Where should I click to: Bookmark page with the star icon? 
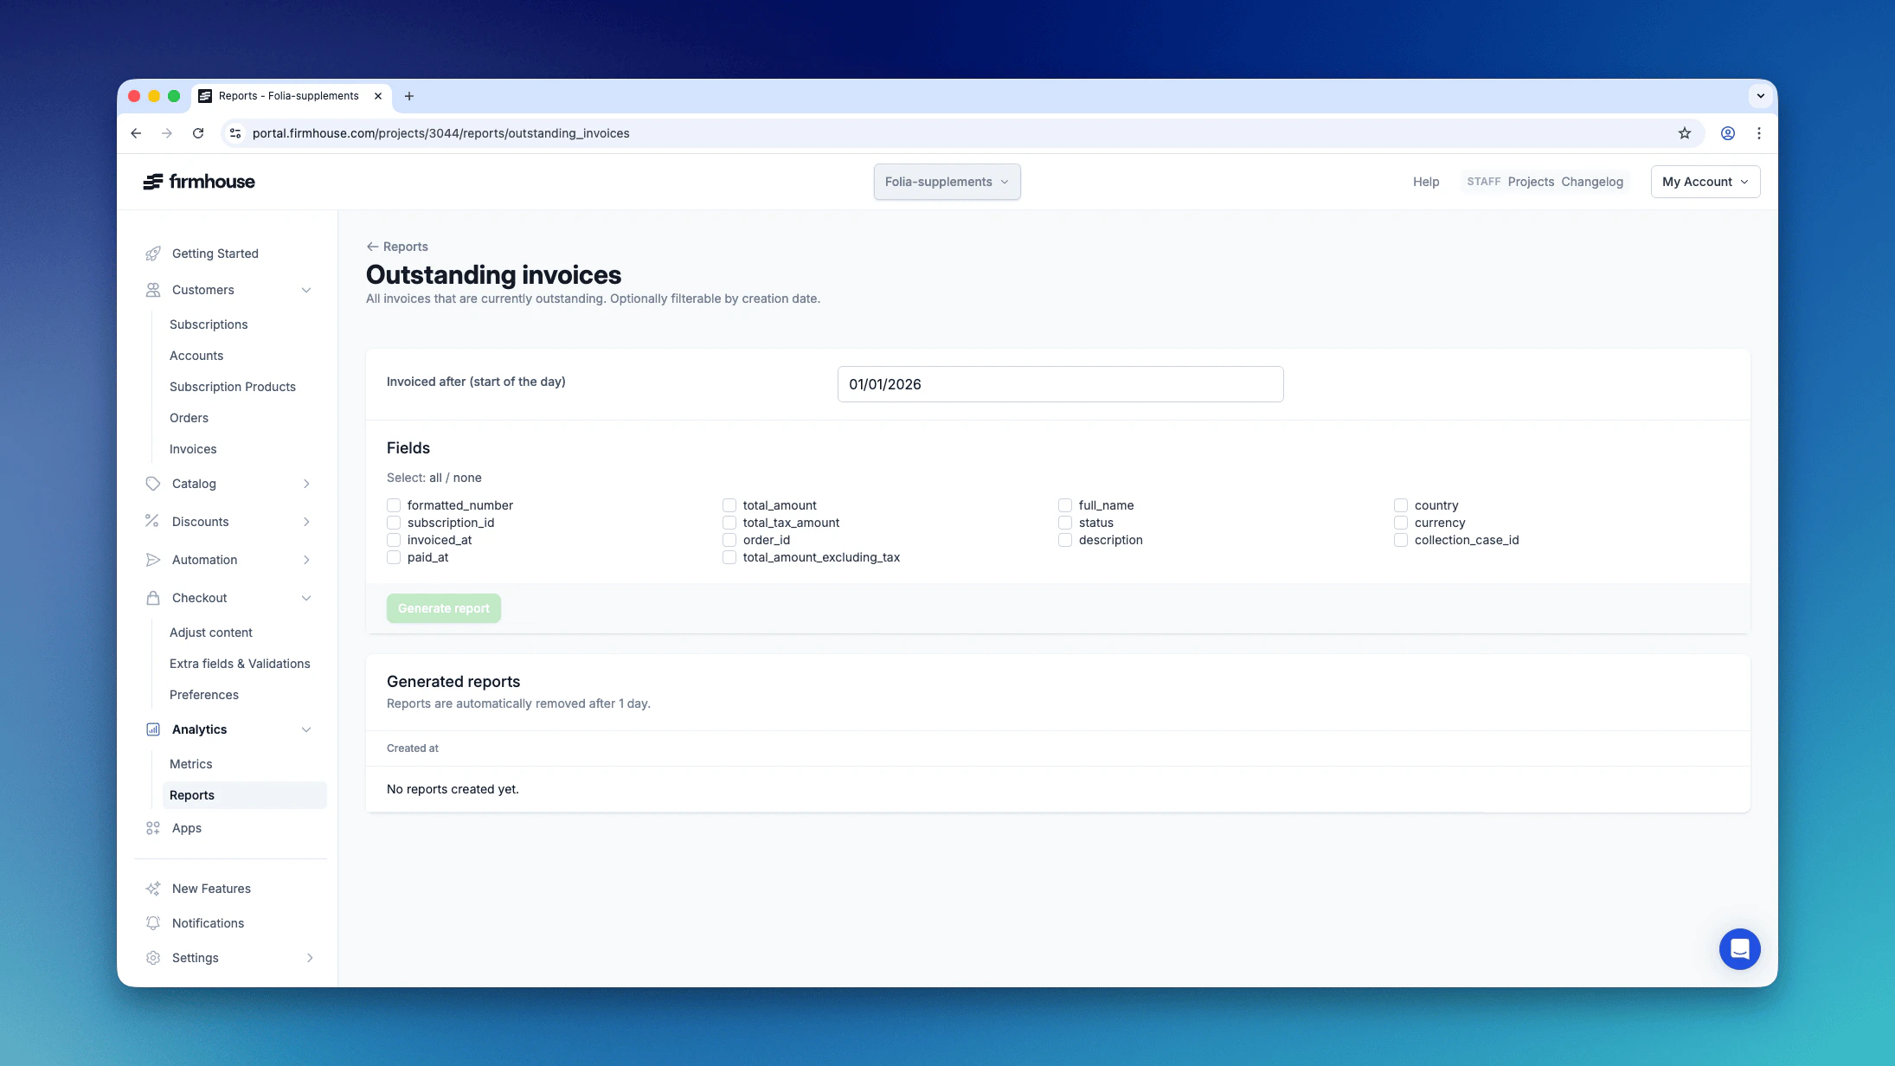1684,133
